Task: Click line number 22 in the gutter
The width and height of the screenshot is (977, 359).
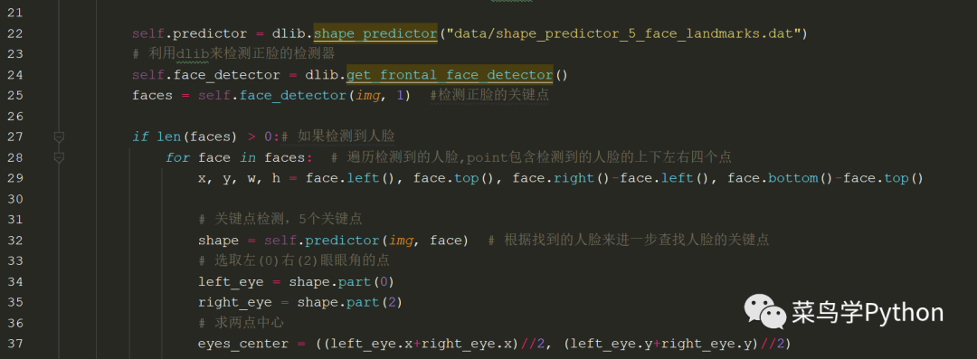Action: click(x=14, y=33)
